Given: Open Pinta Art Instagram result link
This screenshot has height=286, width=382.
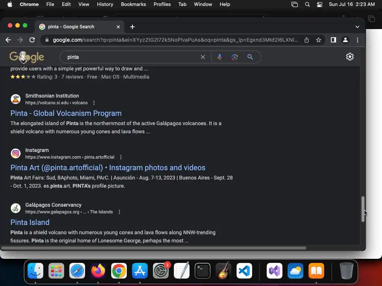Looking at the screenshot, I should click(108, 168).
